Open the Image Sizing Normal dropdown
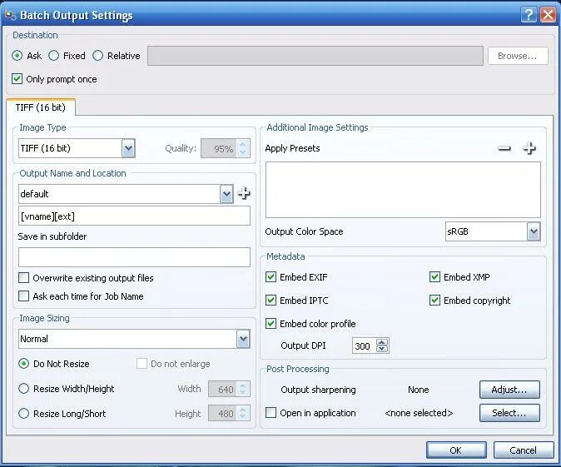561x467 pixels. pos(243,339)
